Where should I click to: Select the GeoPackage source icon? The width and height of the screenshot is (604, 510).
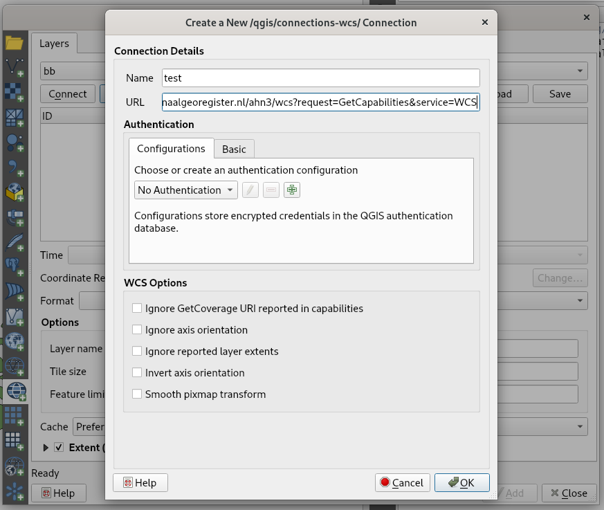pyautogui.click(x=15, y=192)
